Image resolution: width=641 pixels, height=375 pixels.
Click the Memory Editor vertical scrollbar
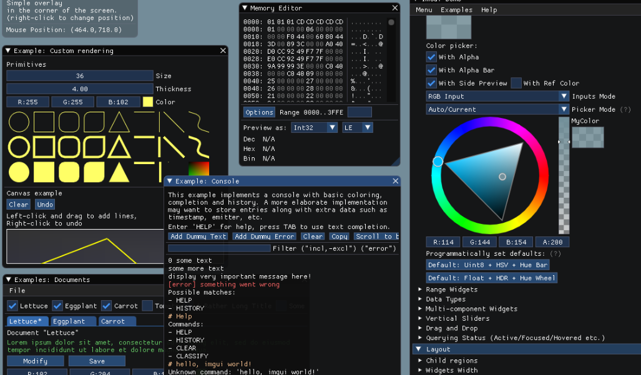[x=391, y=60]
